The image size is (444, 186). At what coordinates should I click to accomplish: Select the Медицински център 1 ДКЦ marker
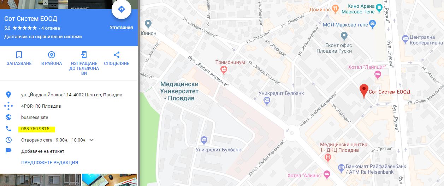328,157
